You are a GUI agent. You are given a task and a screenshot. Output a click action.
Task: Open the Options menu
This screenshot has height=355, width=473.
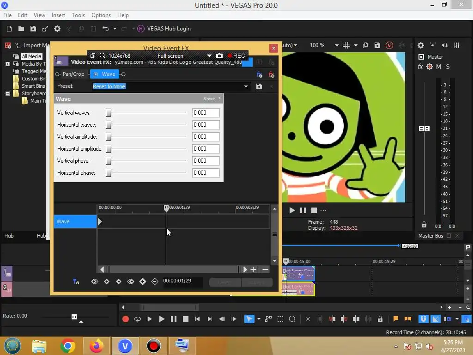[101, 15]
